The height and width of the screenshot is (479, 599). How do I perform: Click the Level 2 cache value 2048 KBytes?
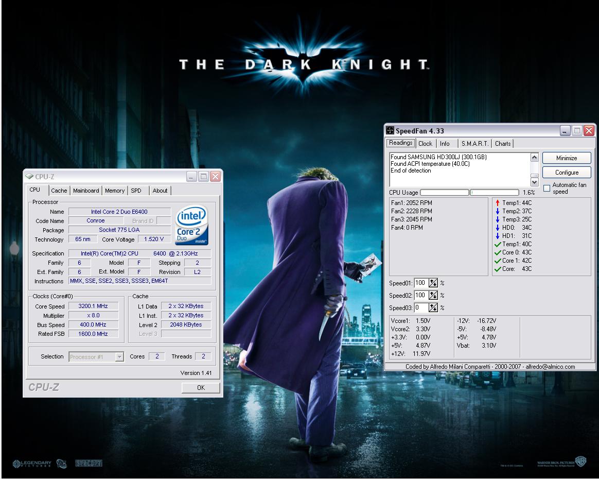pyautogui.click(x=186, y=324)
